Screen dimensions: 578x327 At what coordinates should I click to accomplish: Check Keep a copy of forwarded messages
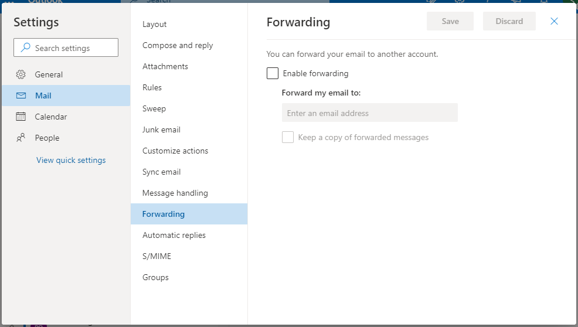pos(288,137)
